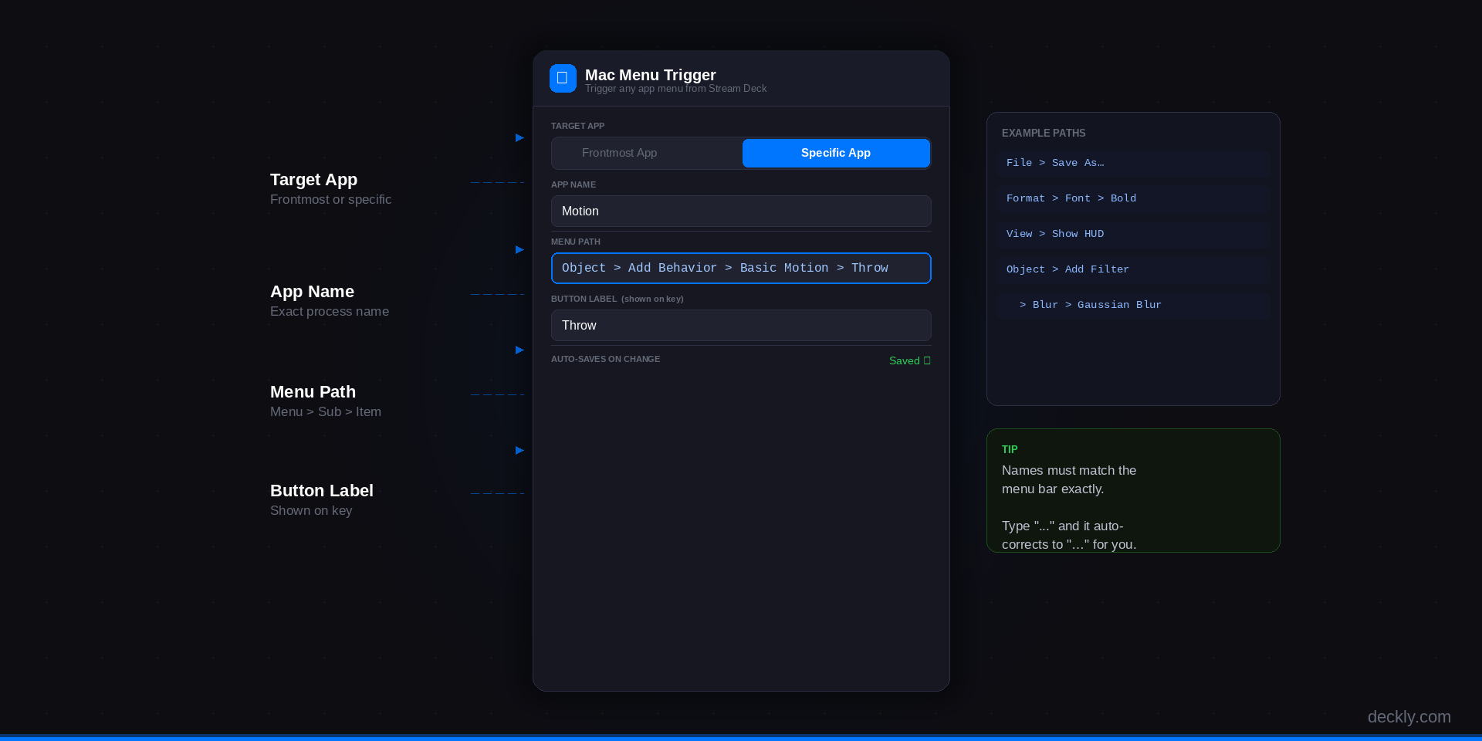Click the auto-corrects tip text

pos(1069,535)
